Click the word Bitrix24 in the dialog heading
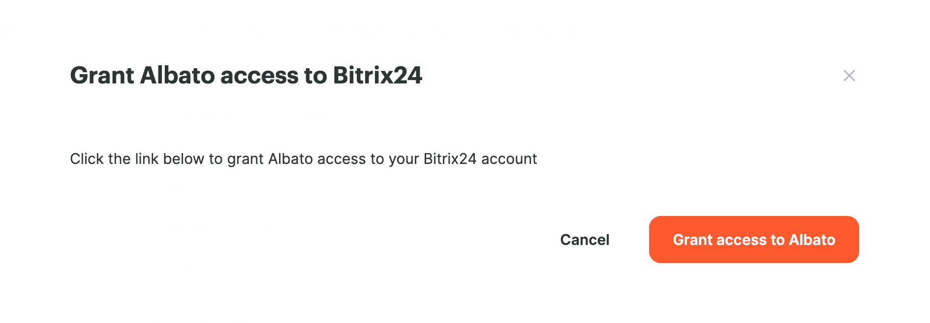 pos(377,76)
